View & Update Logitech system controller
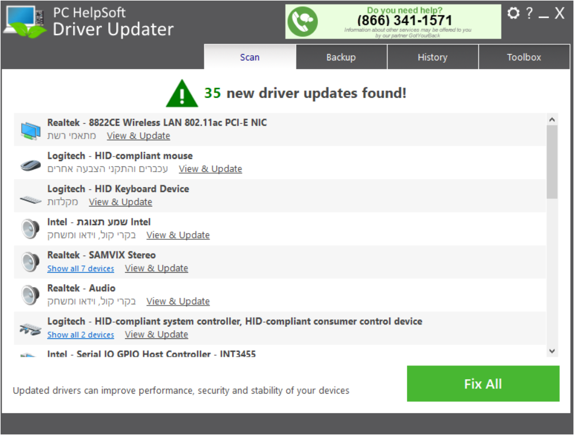 pos(157,334)
